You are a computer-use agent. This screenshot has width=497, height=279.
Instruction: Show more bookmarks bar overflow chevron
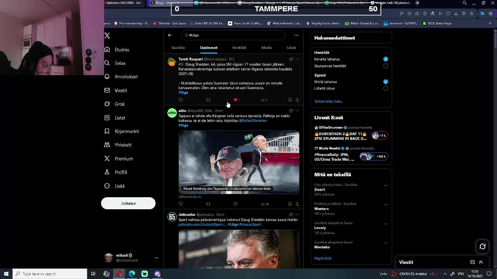pyautogui.click(x=490, y=23)
